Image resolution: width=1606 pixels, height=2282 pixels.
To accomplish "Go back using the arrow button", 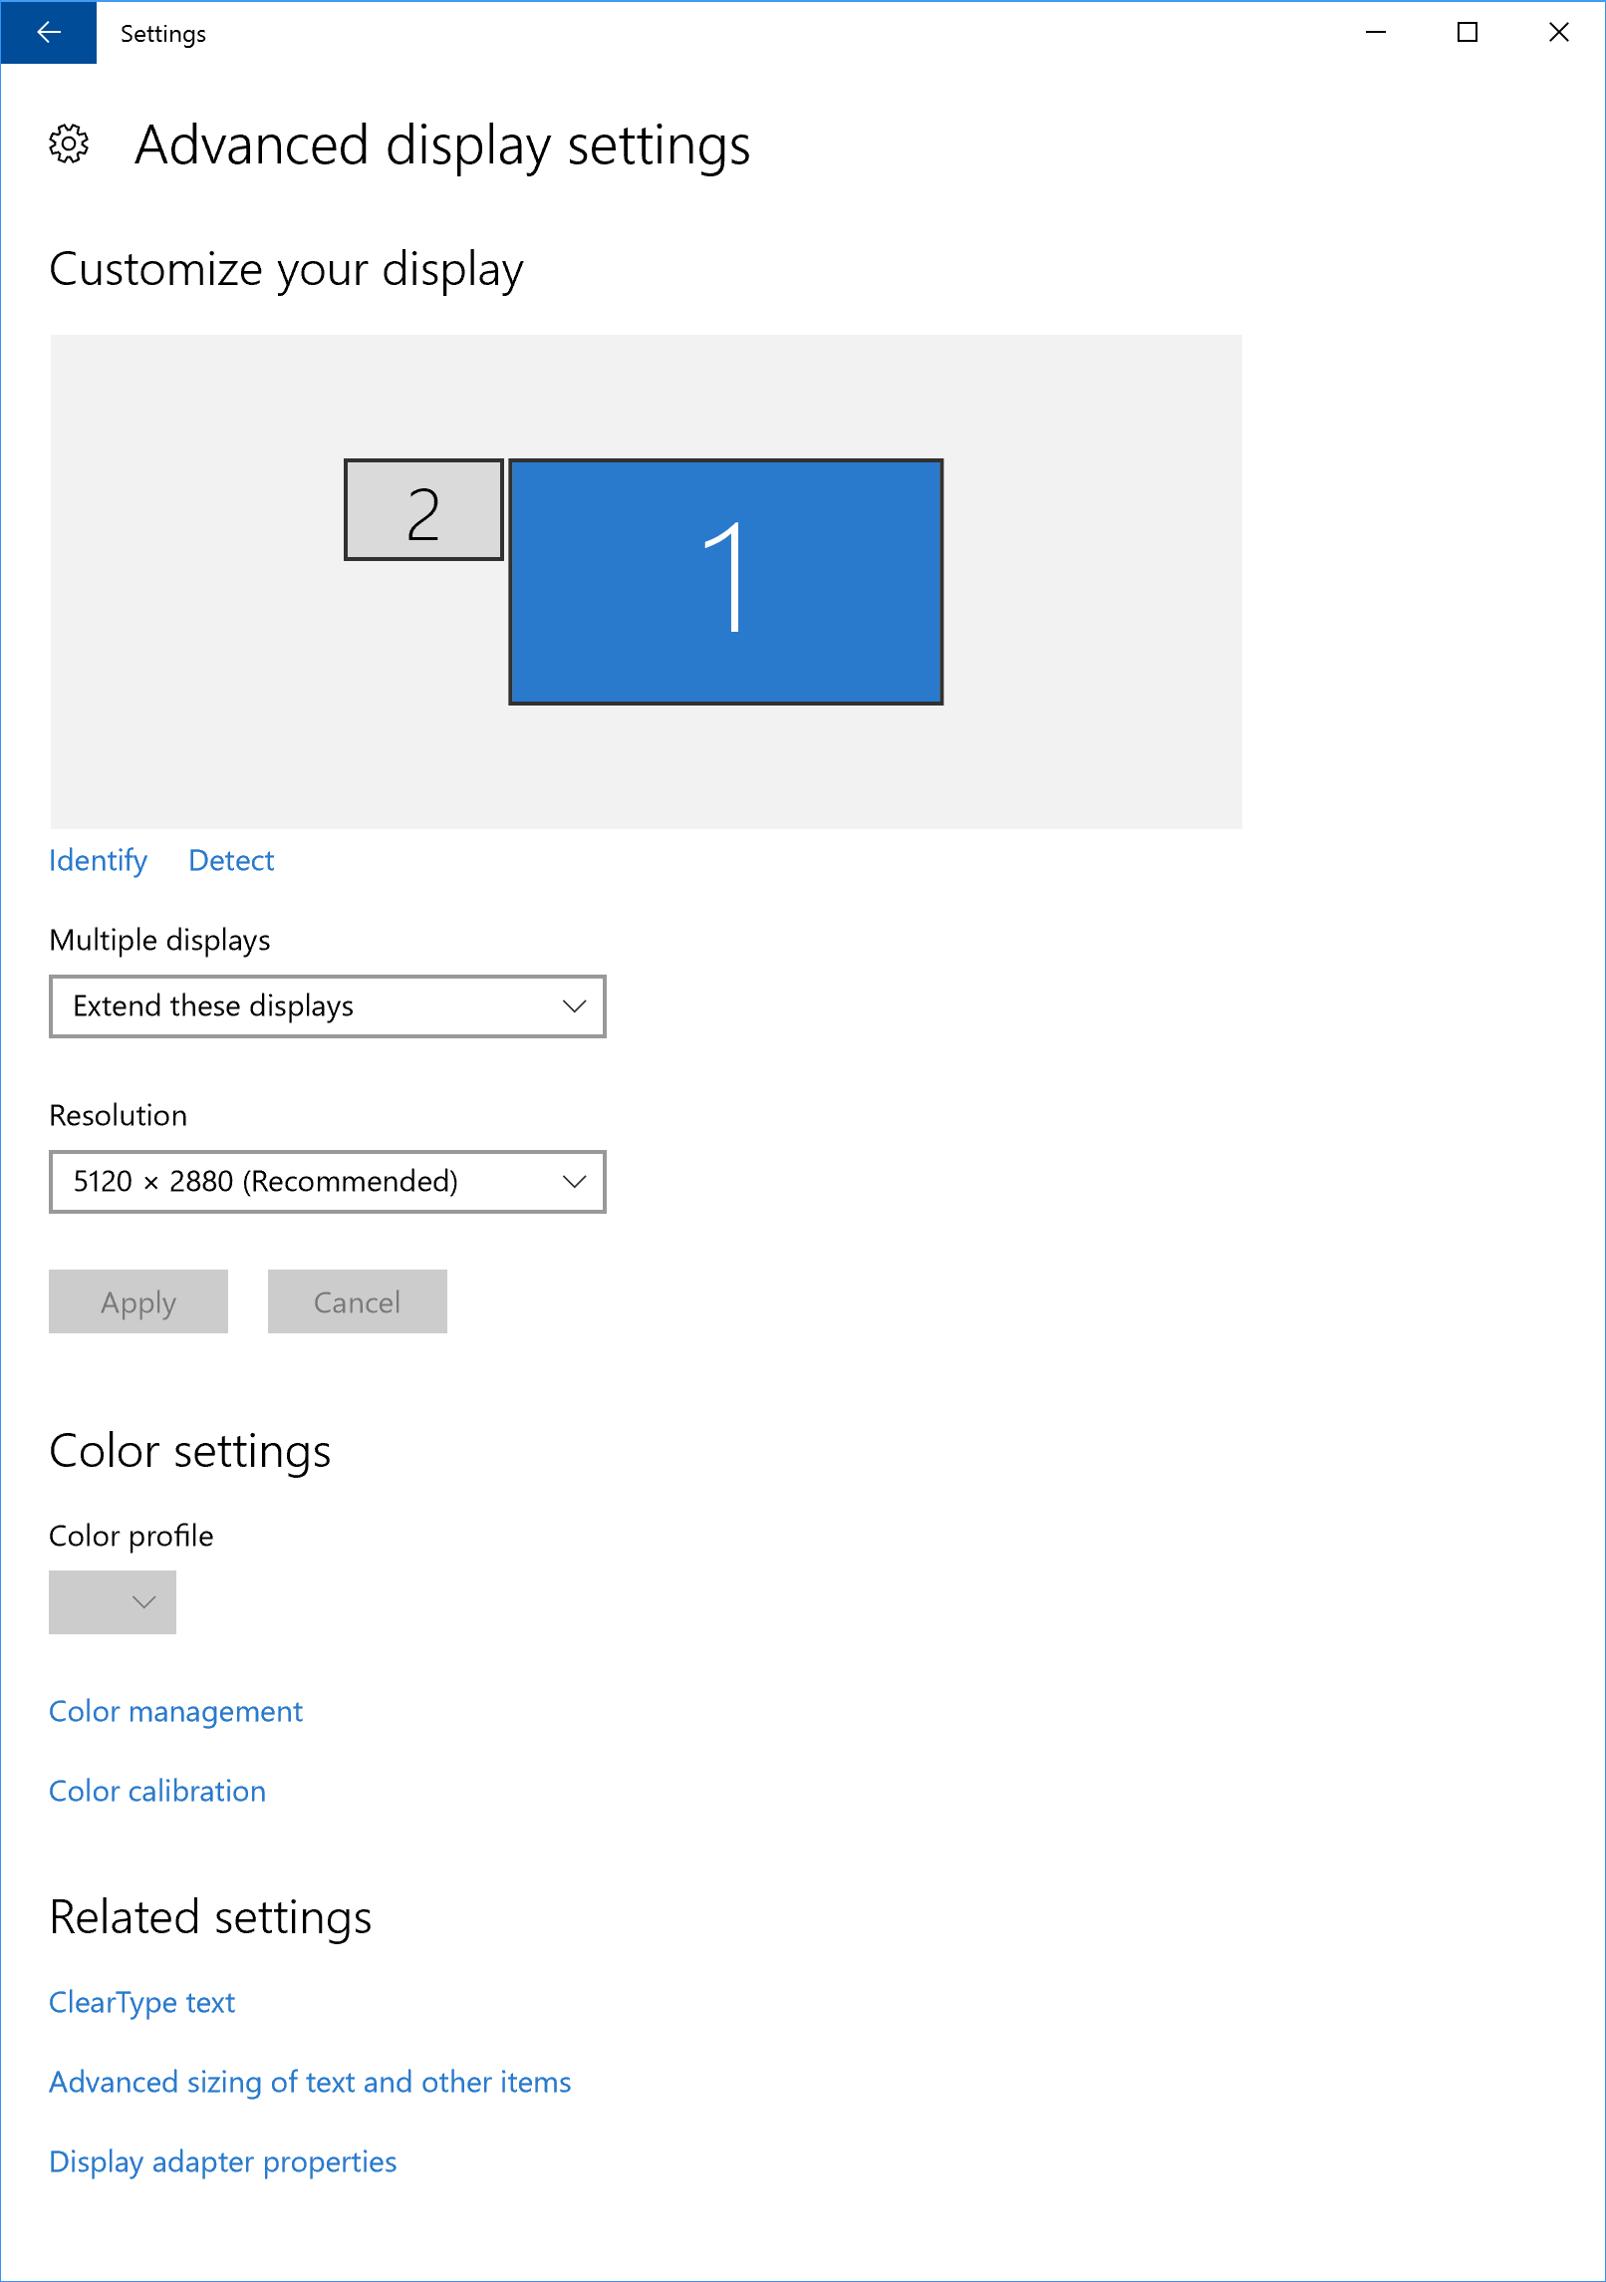I will (x=48, y=32).
